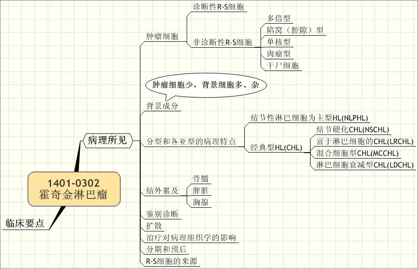Viewport: 418px width, 269px height.
Task: Select the central topic 霍奇金淋巴瘤
Action: [x=74, y=189]
